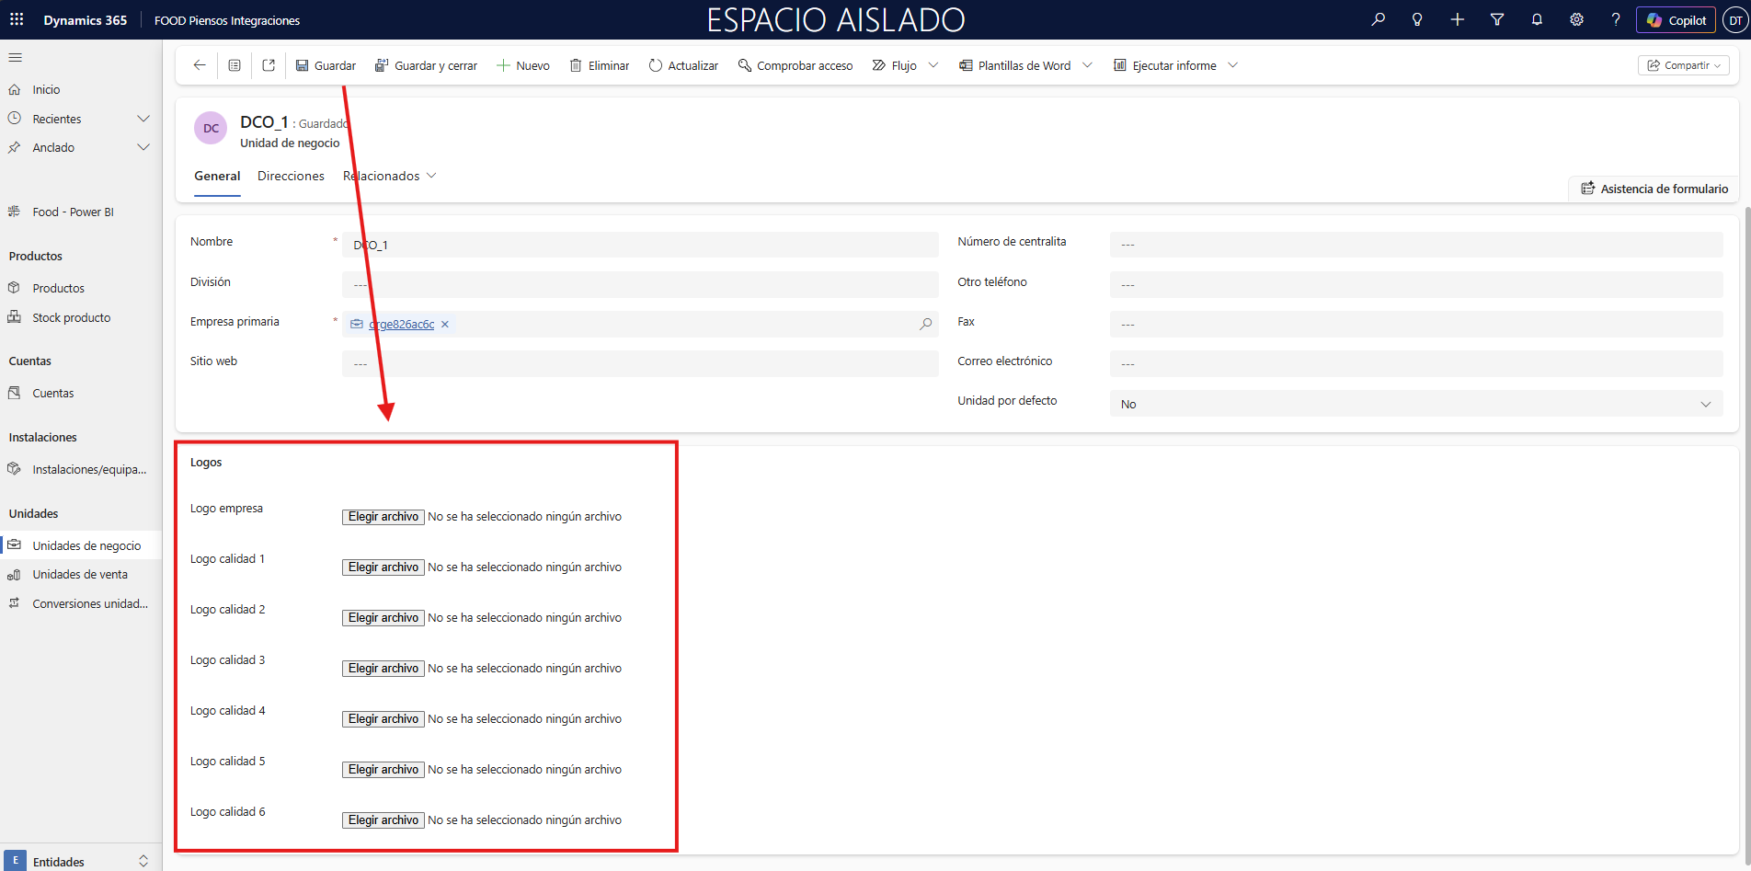The image size is (1751, 871).
Task: Open the app launcher waffle icon
Action: tap(17, 19)
